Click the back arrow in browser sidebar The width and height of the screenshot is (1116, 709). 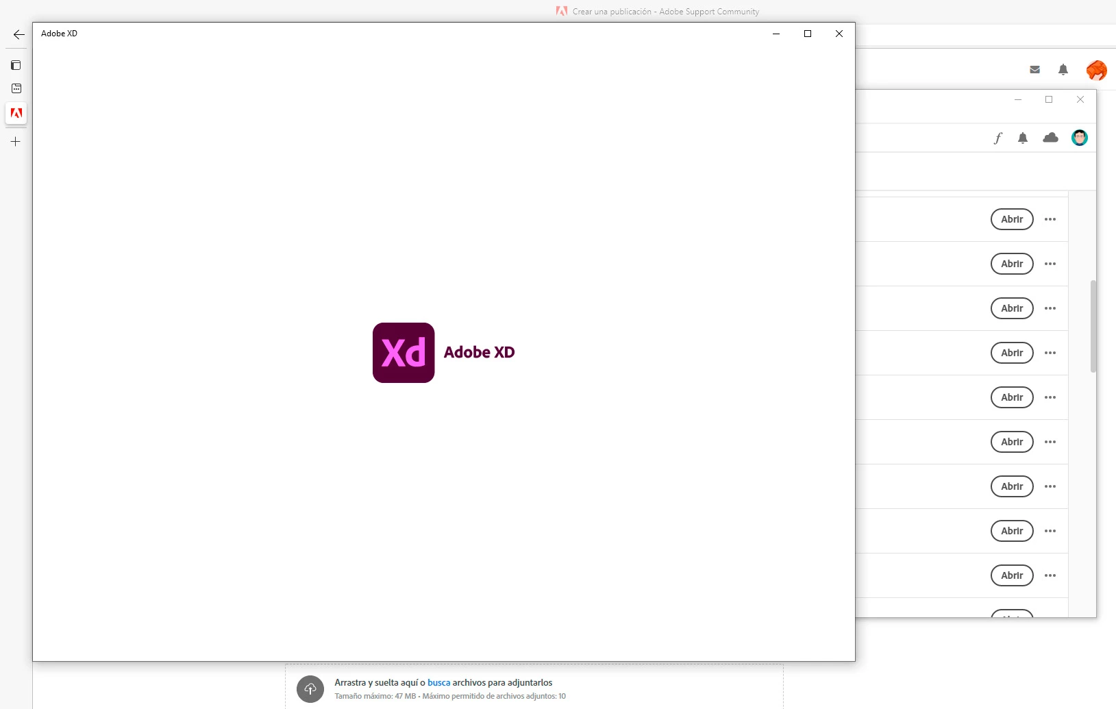[x=19, y=34]
